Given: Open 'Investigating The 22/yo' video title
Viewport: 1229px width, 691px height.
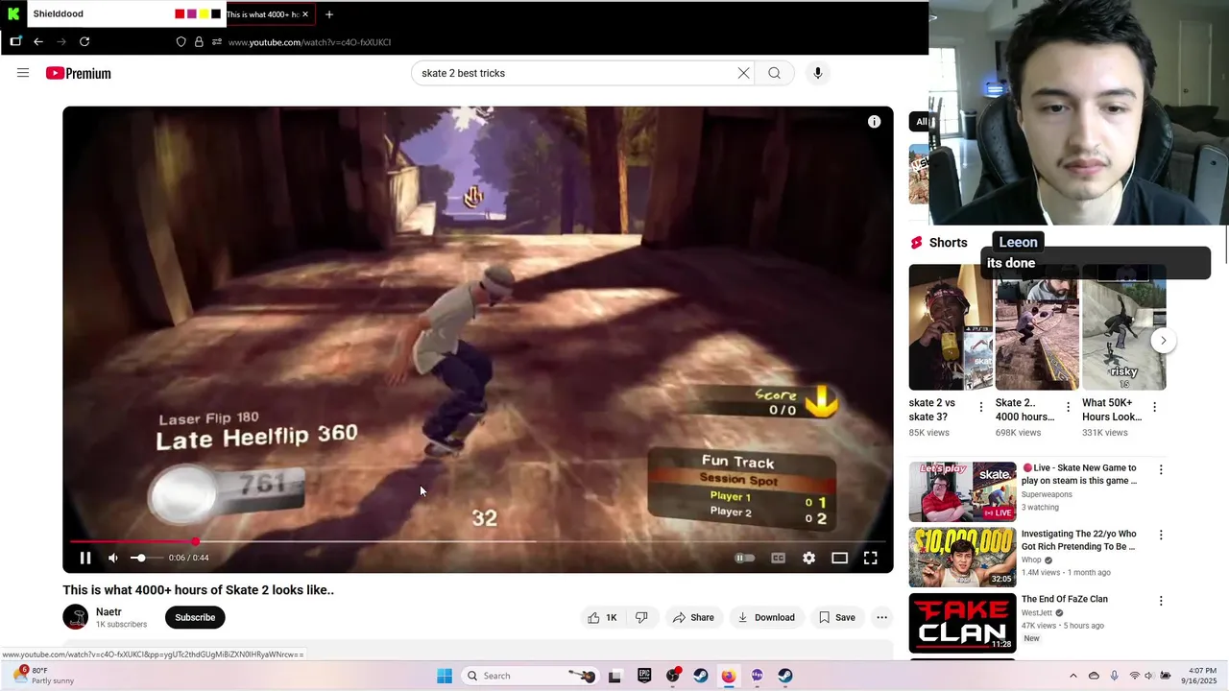Looking at the screenshot, I should pos(1079,539).
